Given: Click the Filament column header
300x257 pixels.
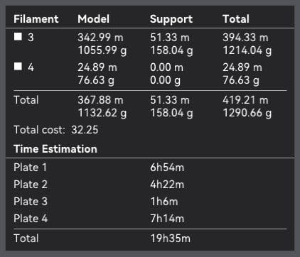Looking at the screenshot, I should pyautogui.click(x=36, y=19).
